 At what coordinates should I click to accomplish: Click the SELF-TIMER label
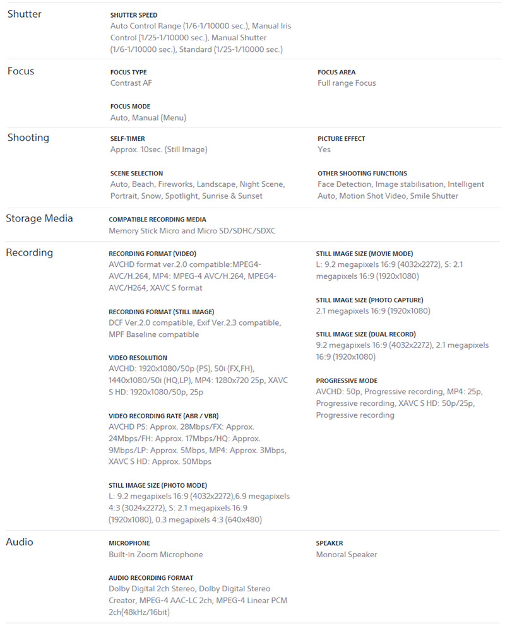(x=128, y=139)
